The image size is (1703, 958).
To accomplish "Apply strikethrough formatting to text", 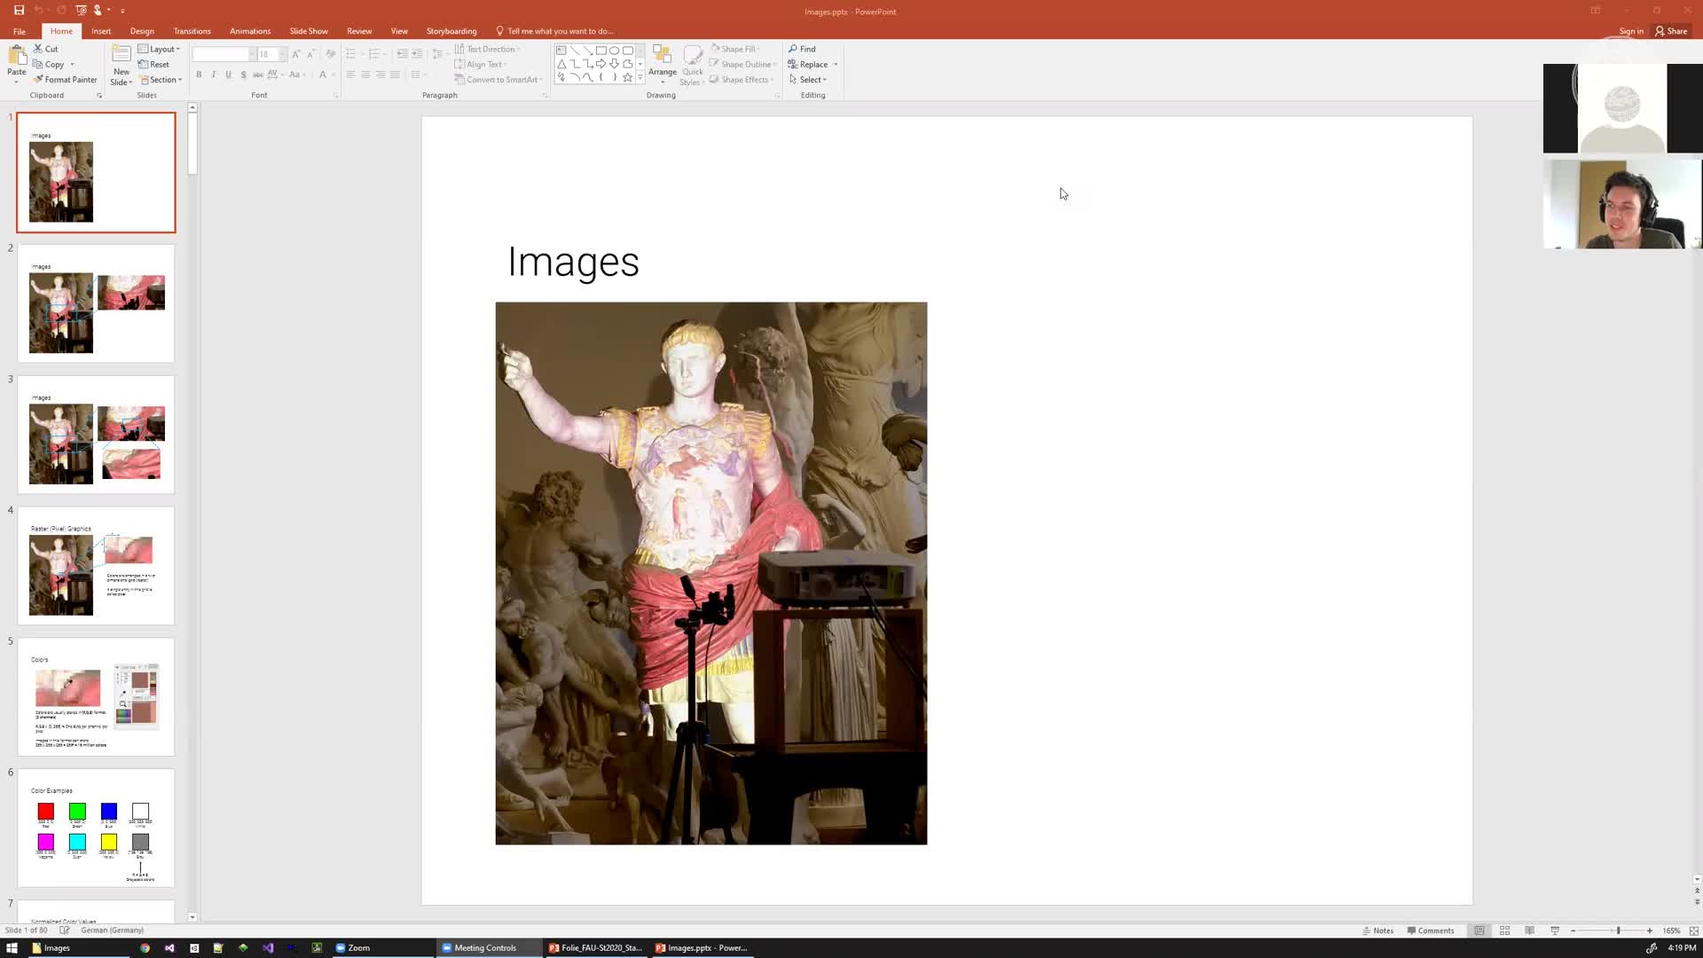I will tap(243, 75).
